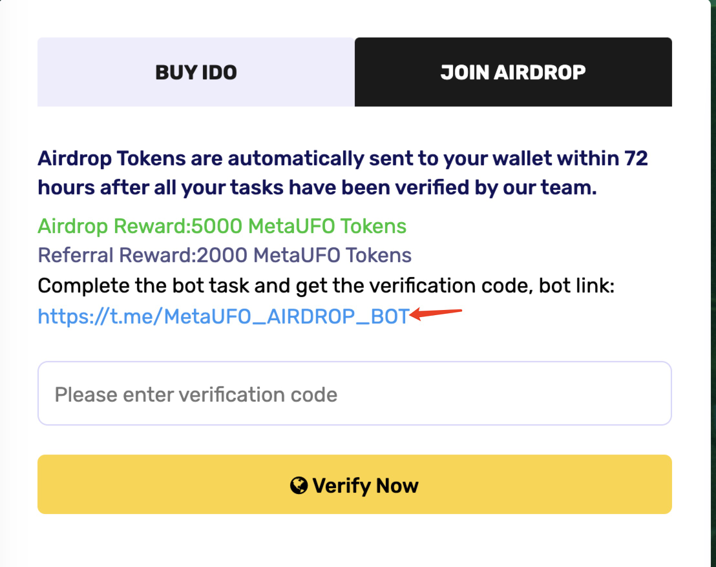Click the green Airdrop Reward line
This screenshot has width=716, height=567.
(222, 226)
